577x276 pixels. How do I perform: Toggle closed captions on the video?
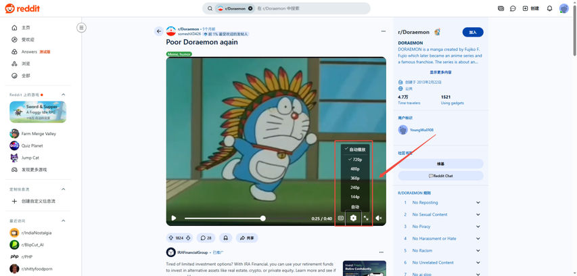tap(341, 218)
